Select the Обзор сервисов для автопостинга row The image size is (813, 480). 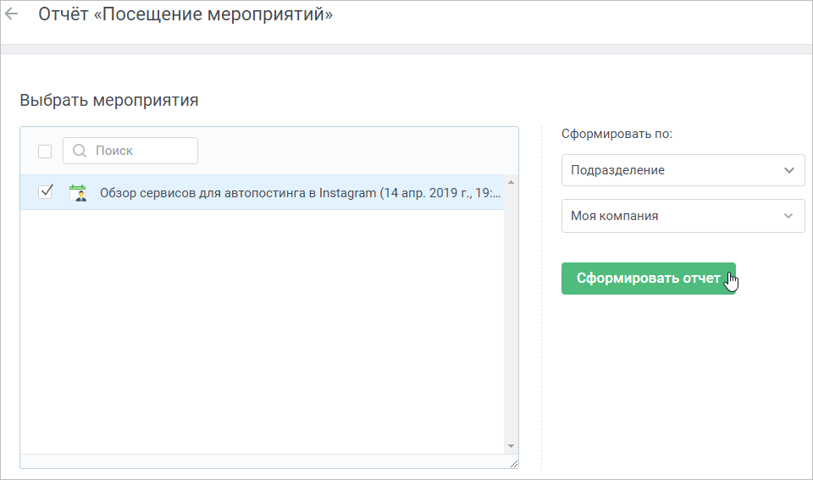[262, 192]
